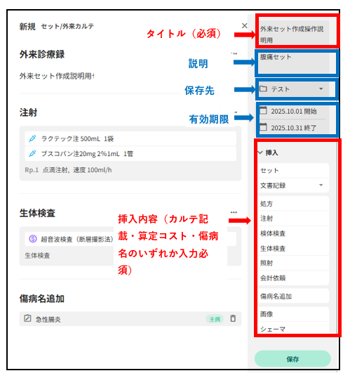
Task: Click the end date 2025.10.31 終了
Action: (x=294, y=128)
